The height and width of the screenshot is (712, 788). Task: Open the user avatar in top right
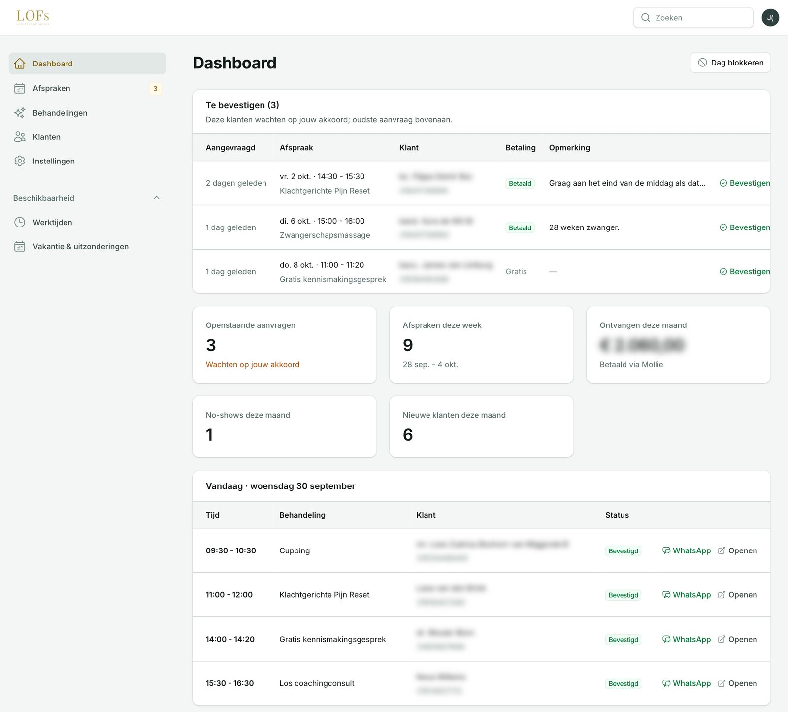pos(770,18)
